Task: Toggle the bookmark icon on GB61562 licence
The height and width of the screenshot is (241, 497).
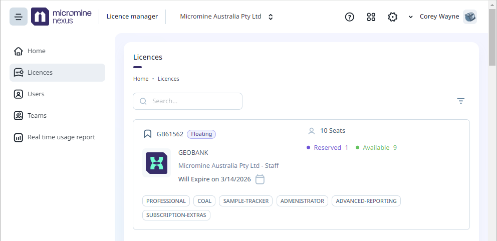Action: (147, 134)
